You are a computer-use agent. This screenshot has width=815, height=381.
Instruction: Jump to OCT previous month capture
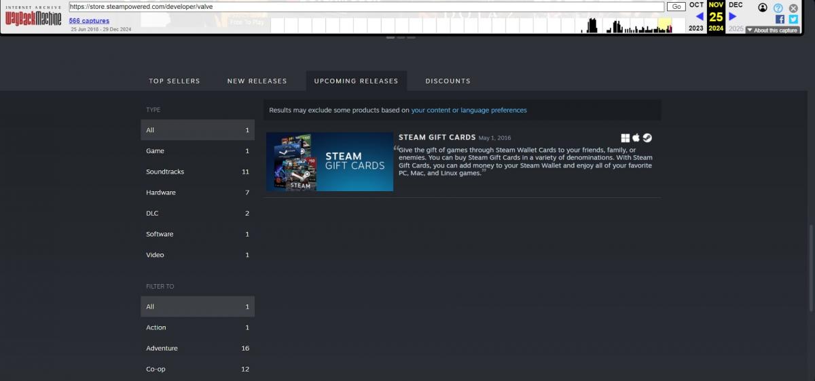pos(696,5)
